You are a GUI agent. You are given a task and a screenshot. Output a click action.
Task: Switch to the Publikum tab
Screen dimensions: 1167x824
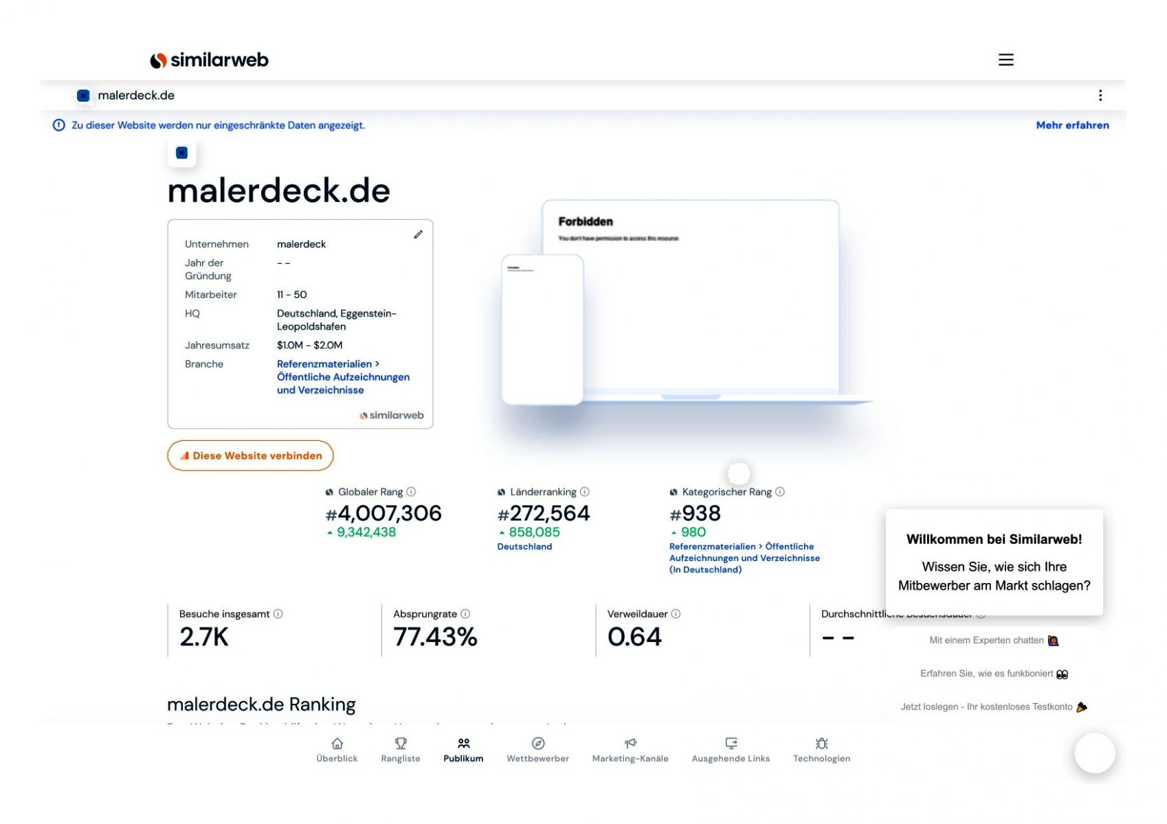463,750
